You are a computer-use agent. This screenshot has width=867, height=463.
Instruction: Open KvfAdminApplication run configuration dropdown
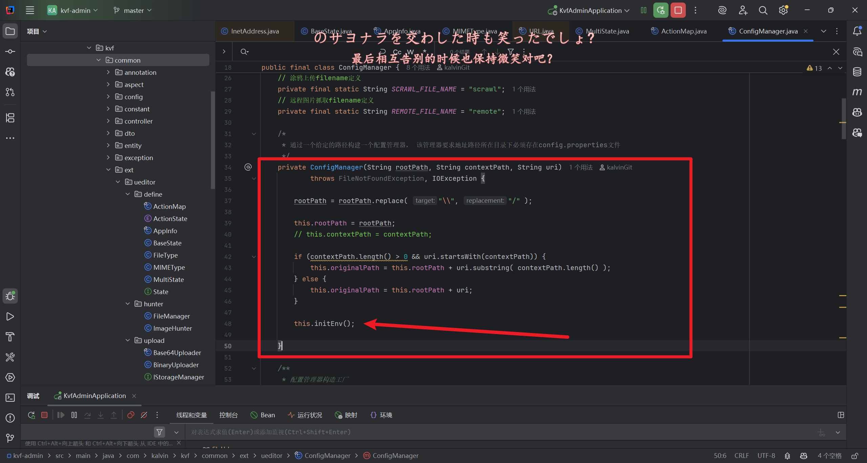click(589, 10)
